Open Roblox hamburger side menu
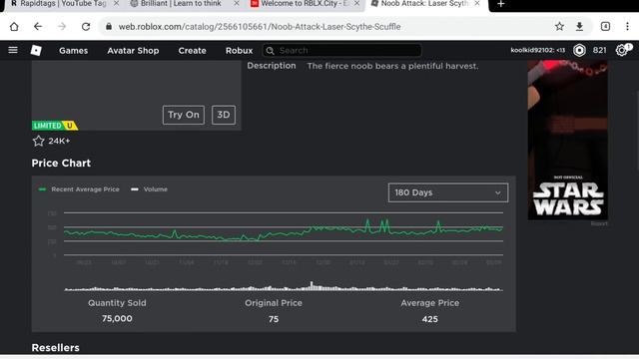This screenshot has width=639, height=359. click(13, 50)
